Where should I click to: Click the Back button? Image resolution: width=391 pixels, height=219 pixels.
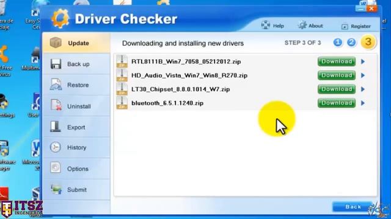click(x=353, y=207)
